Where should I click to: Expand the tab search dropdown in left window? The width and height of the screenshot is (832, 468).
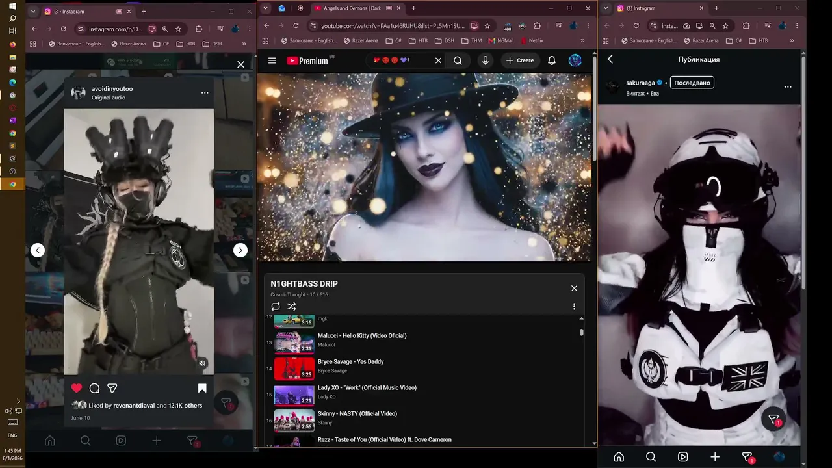pos(33,11)
